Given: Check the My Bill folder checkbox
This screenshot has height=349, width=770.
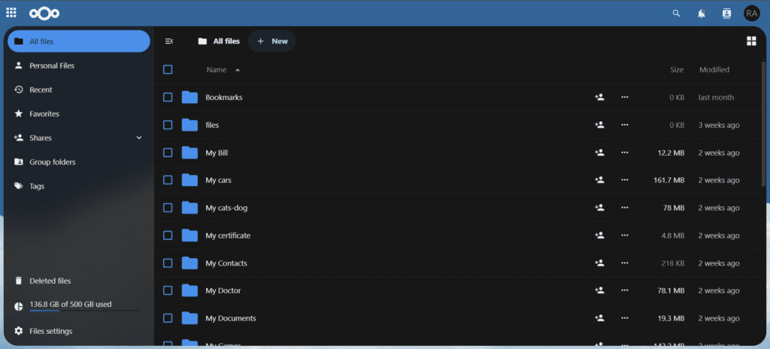Looking at the screenshot, I should (x=168, y=153).
